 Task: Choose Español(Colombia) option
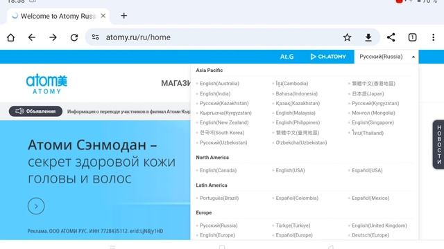[297, 199]
